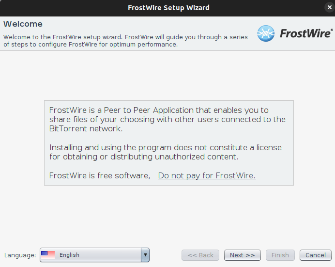This screenshot has width=335, height=267.
Task: Click the "FrostWire Setup Wizard" title bar text
Action: (168, 8)
